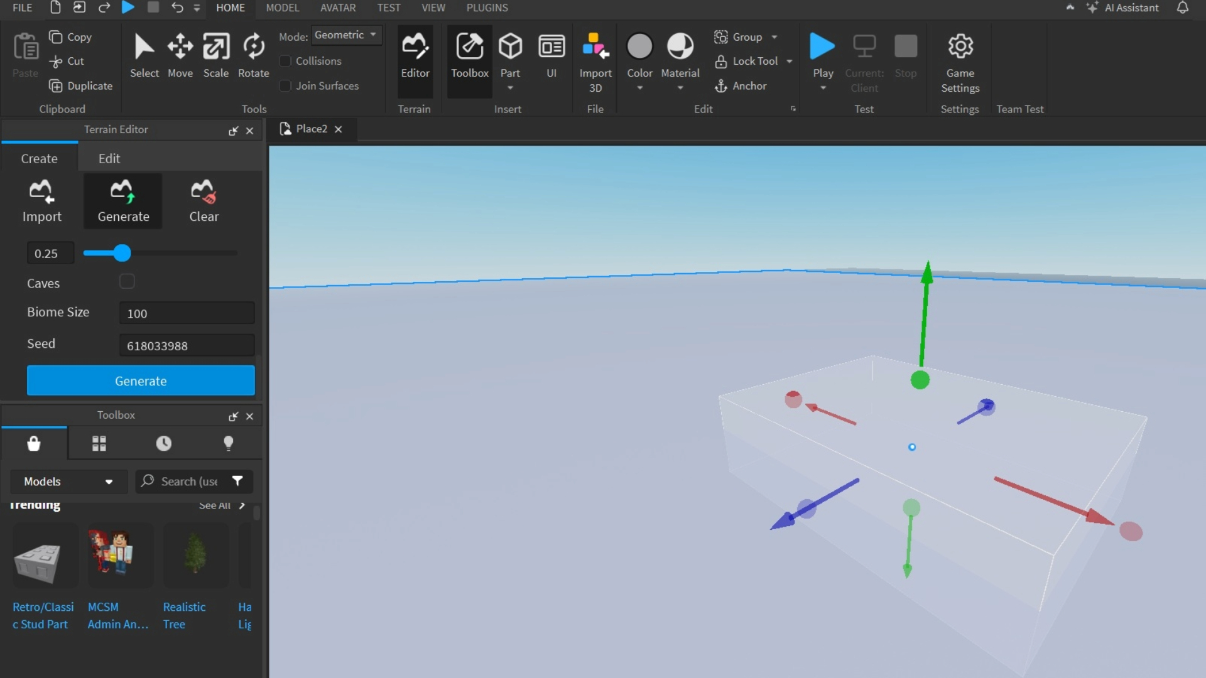Image resolution: width=1206 pixels, height=678 pixels.
Task: Open the toolbox search filter
Action: [x=237, y=481]
